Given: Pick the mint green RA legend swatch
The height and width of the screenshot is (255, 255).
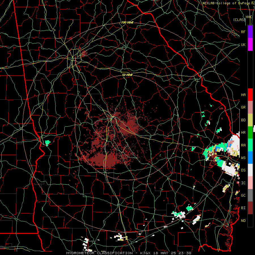Looking at the screenshot, I should (x=250, y=145).
